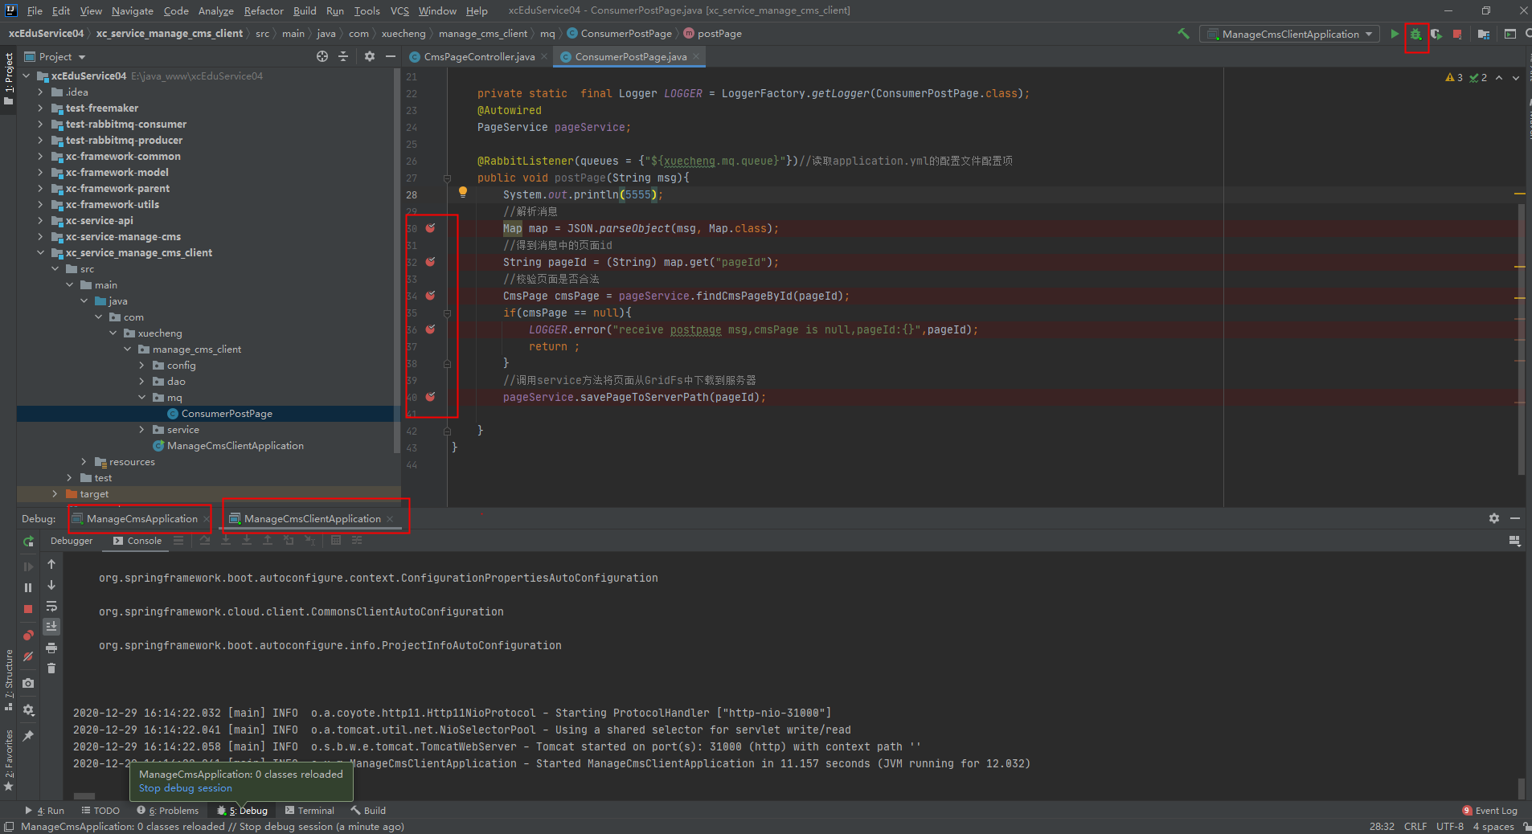
Task: Stop the debug session with red square icon
Action: 27,609
